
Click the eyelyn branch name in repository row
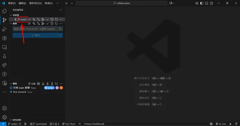pyautogui.click(x=22, y=19)
